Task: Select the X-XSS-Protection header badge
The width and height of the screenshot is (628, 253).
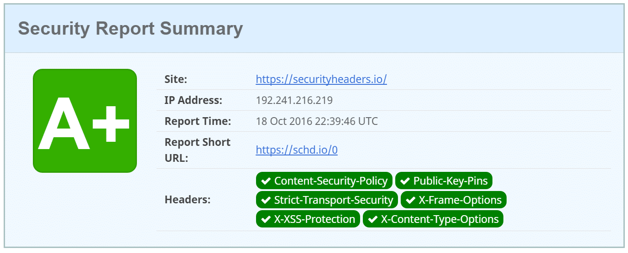Action: pos(308,219)
